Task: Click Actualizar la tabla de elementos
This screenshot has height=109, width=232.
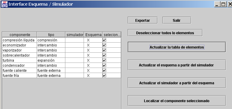Action: coord(177,47)
